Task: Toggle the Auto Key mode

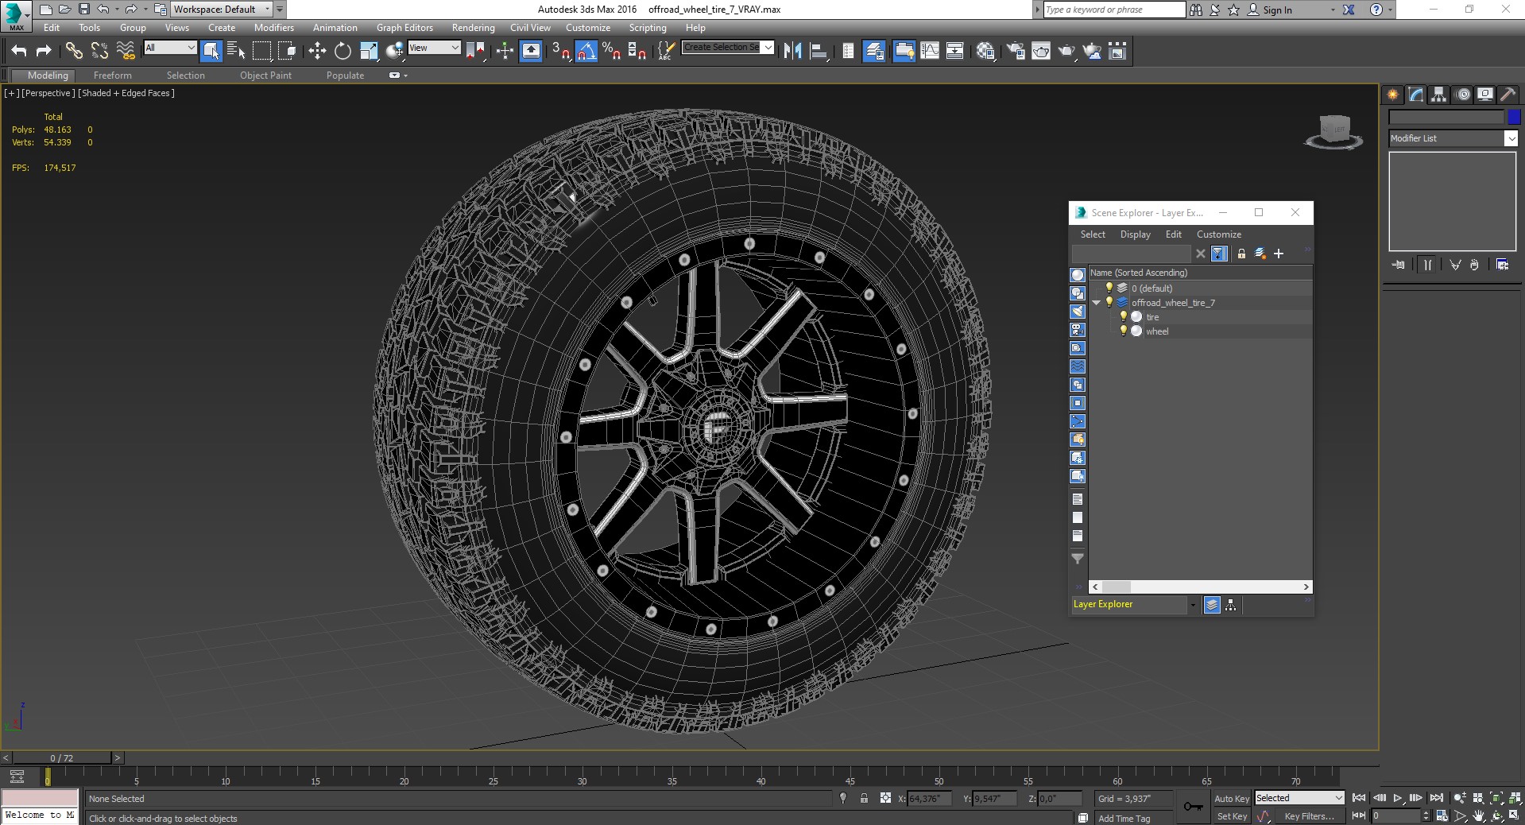Action: pyautogui.click(x=1231, y=799)
